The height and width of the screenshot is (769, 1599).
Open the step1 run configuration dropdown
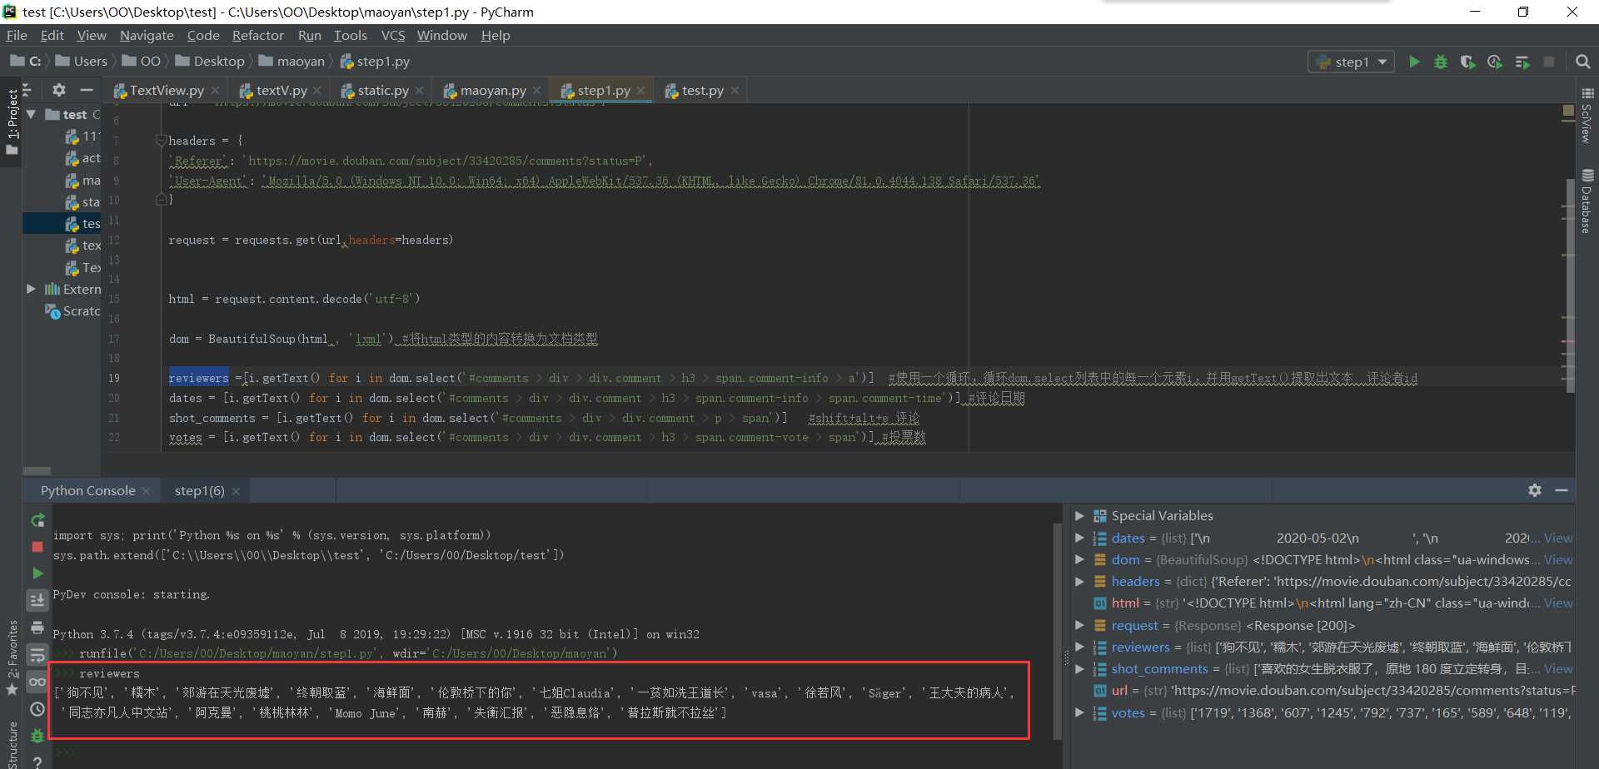[x=1351, y=62]
